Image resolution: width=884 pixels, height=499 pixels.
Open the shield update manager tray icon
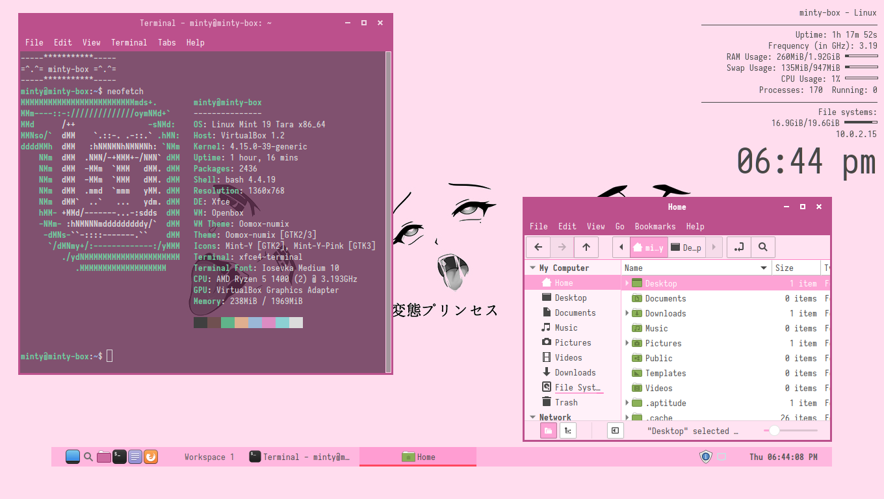(x=706, y=457)
